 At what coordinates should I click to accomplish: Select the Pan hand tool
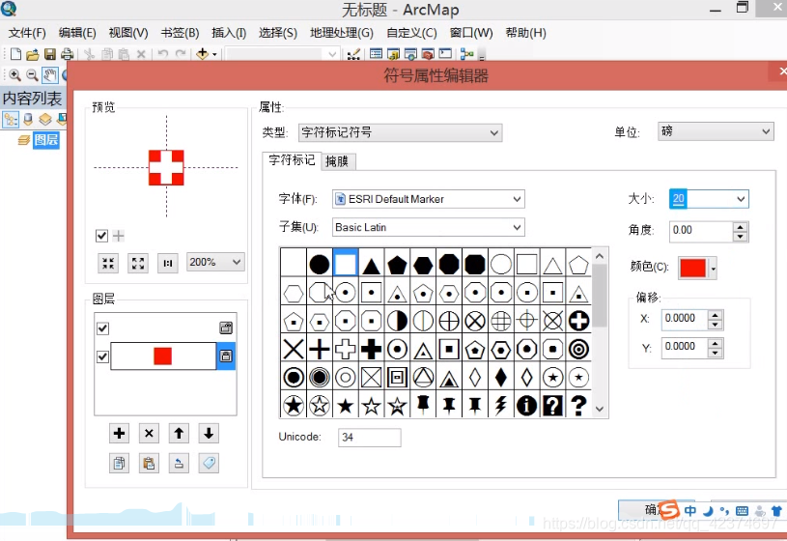(x=49, y=75)
